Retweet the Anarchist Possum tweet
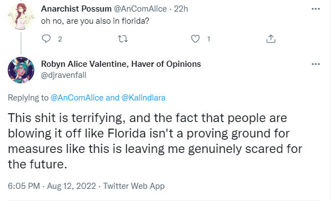331x201 pixels. (x=123, y=39)
